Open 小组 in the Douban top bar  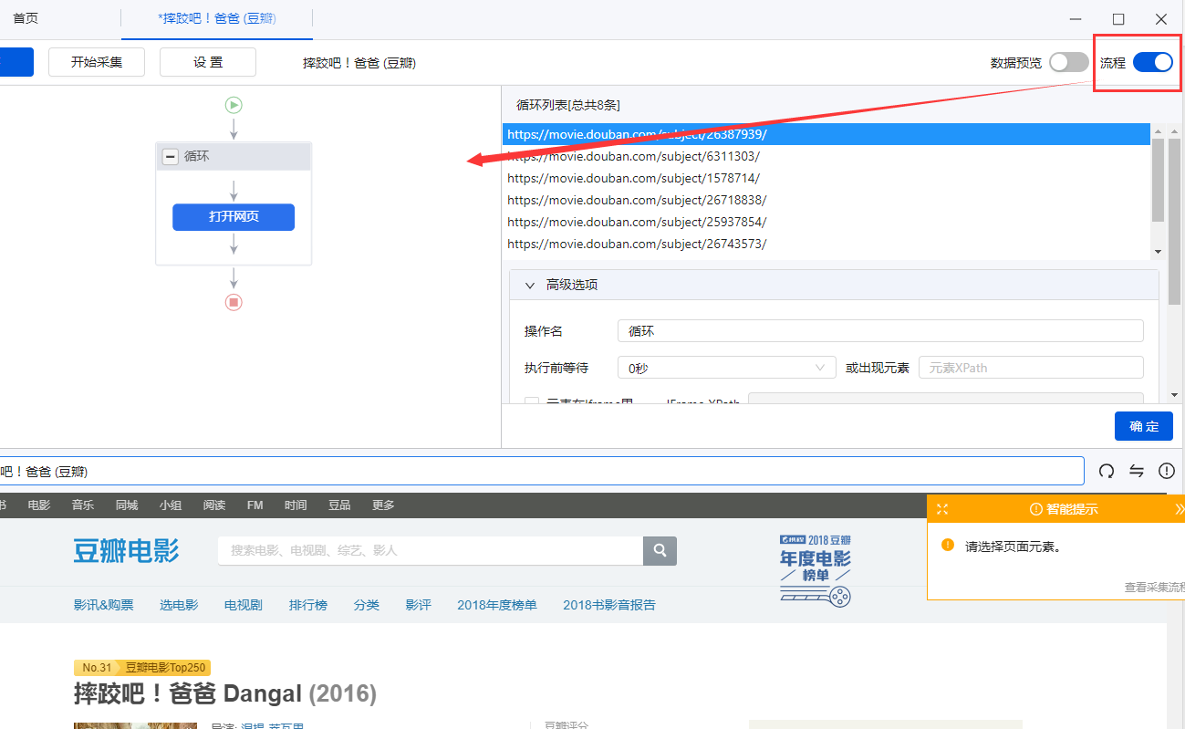click(x=171, y=505)
